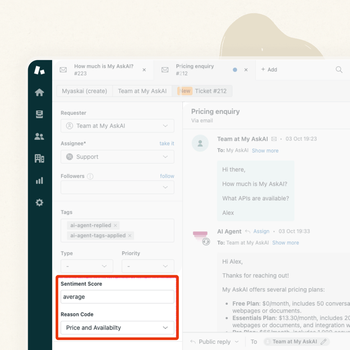
Task: Click 'Show more' under first message
Action: [x=265, y=151]
